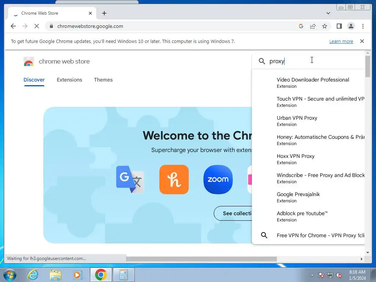Switch to the Themes tab

coord(103,80)
